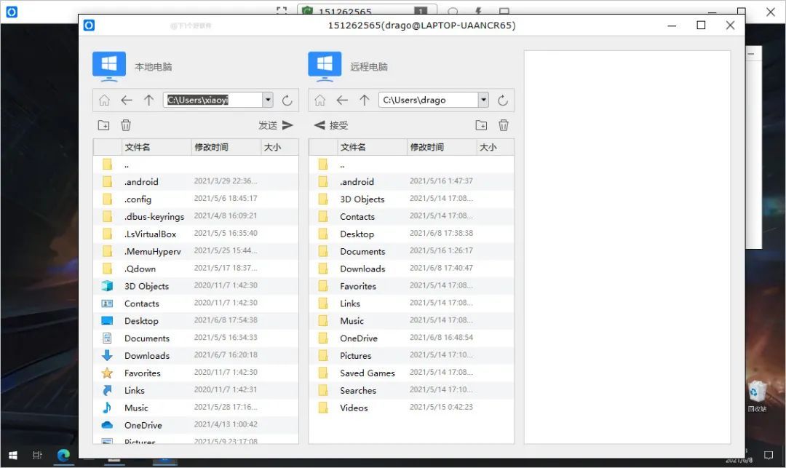Go up one folder in the remote panel
Screen dimensions: 786x468
[x=365, y=100]
